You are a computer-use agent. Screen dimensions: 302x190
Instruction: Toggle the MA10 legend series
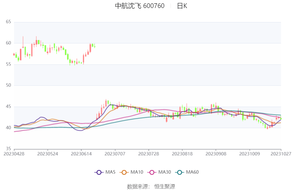[x=131, y=172]
